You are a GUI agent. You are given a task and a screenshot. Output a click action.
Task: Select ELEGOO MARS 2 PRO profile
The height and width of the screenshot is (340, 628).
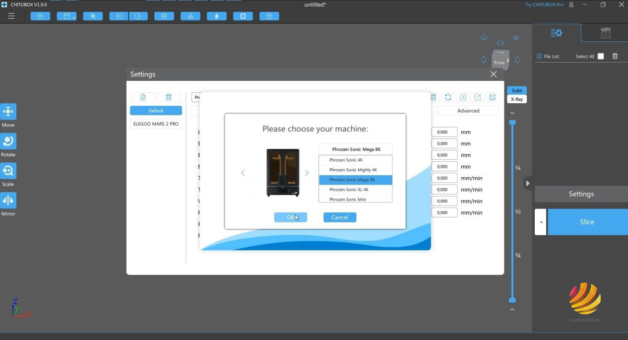pos(156,124)
